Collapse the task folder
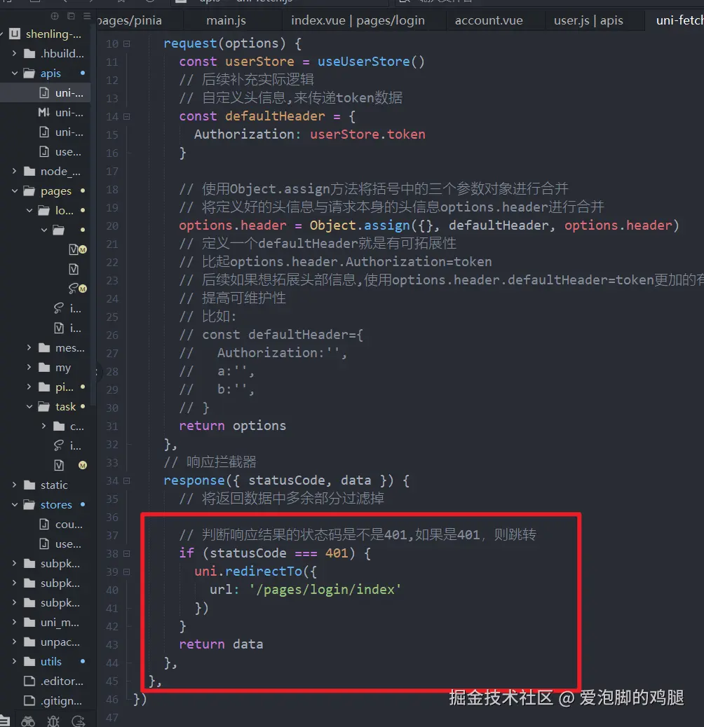This screenshot has width=704, height=727. coord(29,407)
